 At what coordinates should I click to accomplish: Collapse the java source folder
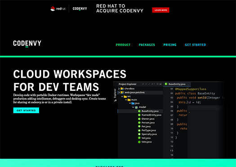point(130,103)
